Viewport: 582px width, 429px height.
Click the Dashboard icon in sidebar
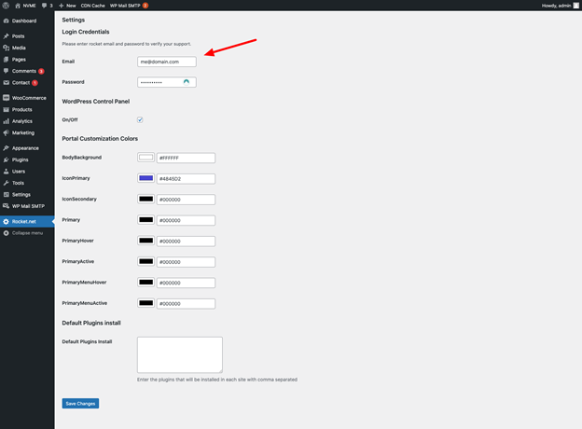pos(6,21)
